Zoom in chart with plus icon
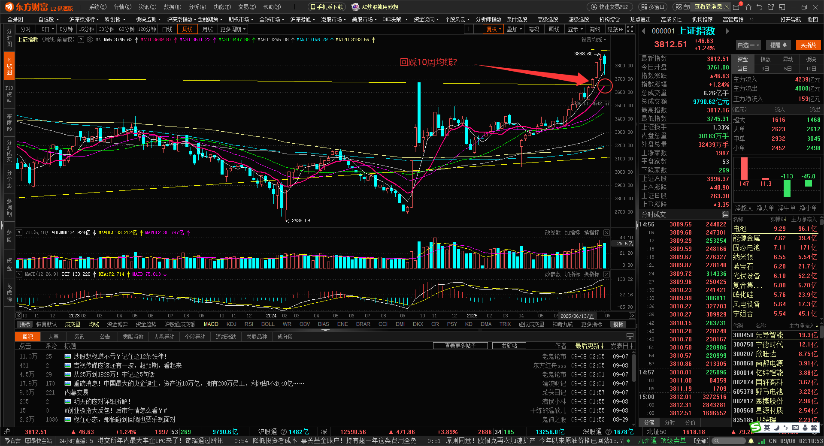The image size is (824, 446). [469, 29]
